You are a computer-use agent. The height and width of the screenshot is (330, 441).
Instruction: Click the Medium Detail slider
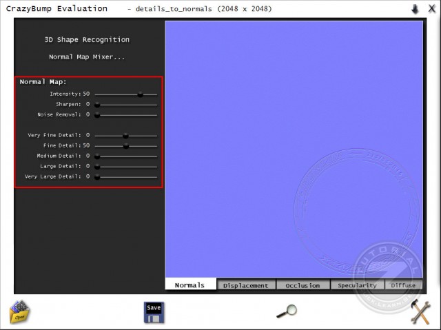[125, 156]
